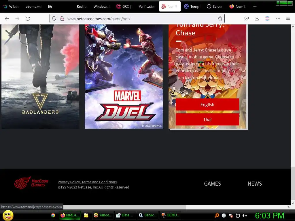The image size is (295, 221).
Task: Click the forward navigation arrow
Action: coord(17,19)
